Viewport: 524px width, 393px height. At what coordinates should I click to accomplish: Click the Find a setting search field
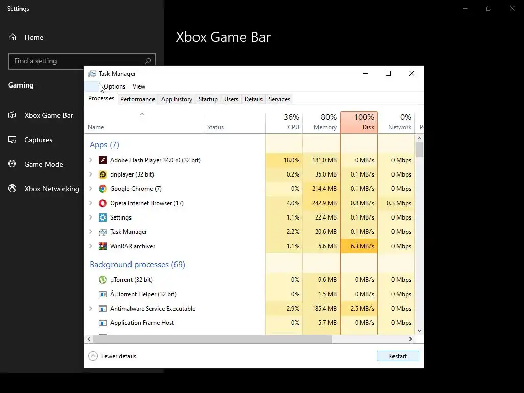click(82, 61)
